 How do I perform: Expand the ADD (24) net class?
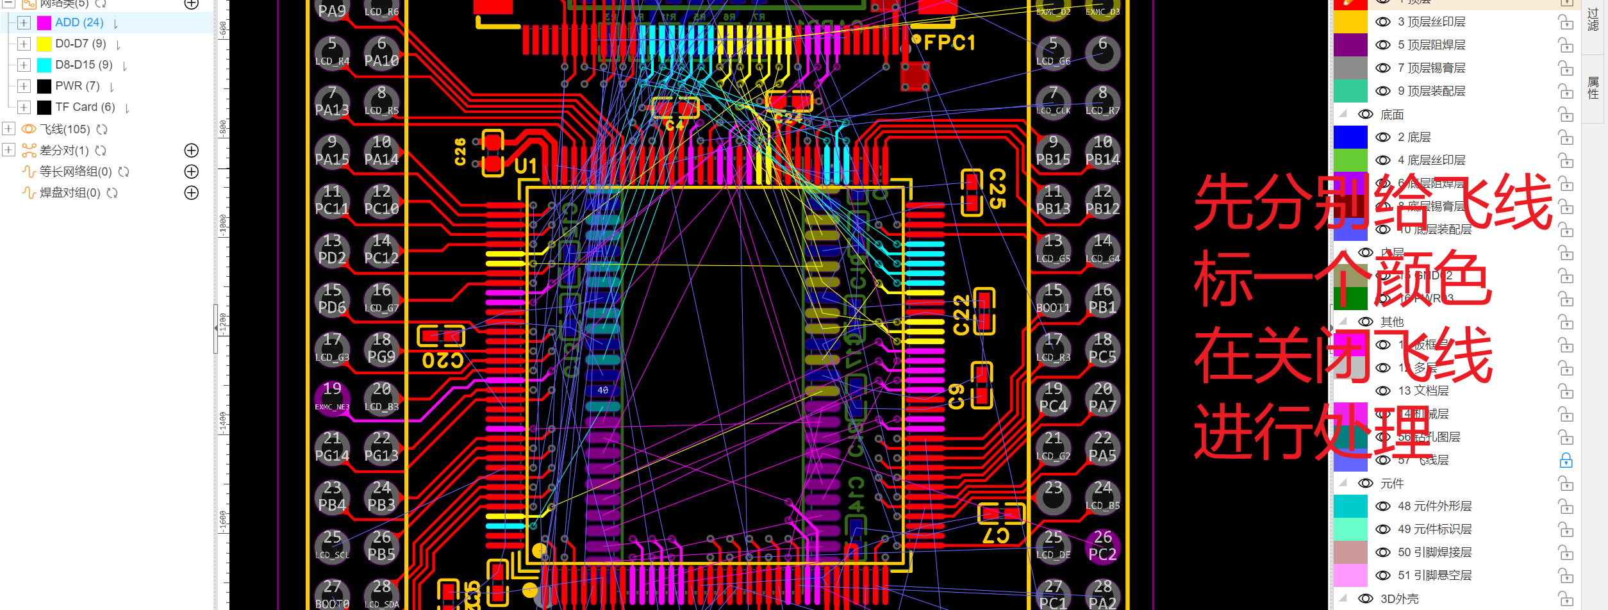click(24, 23)
